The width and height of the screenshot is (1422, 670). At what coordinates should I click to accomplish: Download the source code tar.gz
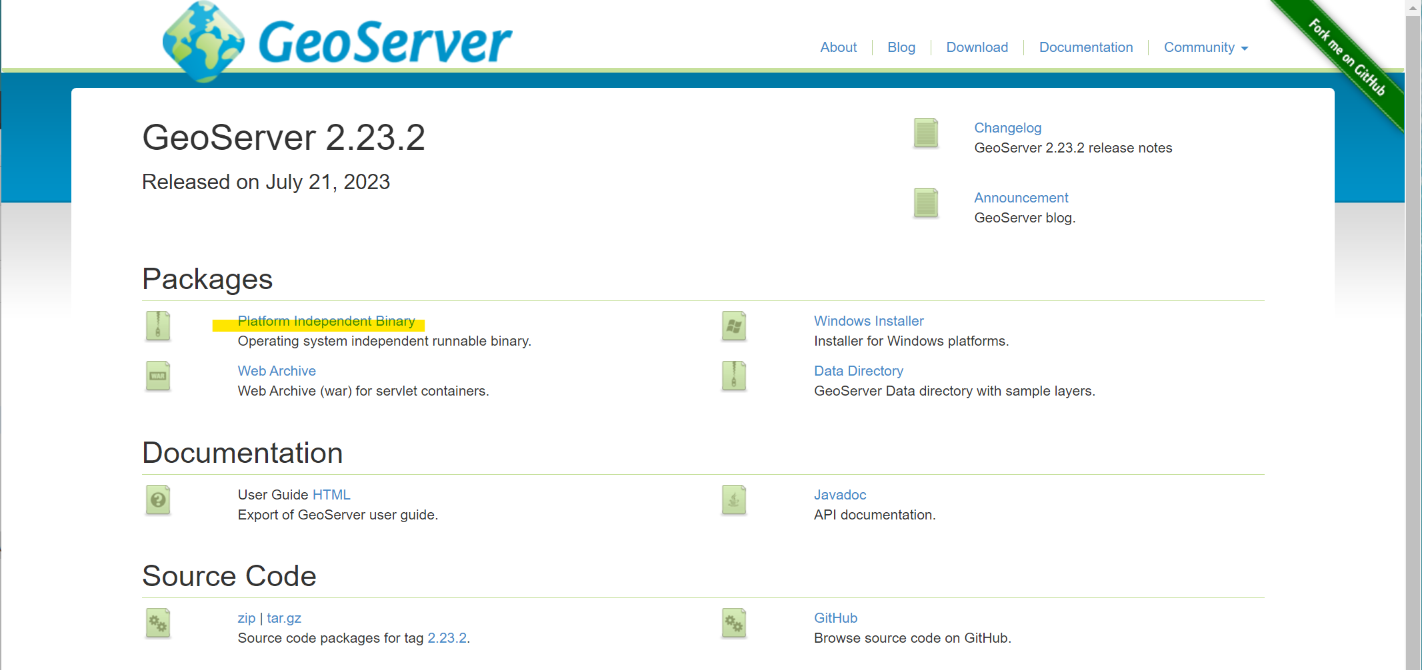tap(284, 618)
